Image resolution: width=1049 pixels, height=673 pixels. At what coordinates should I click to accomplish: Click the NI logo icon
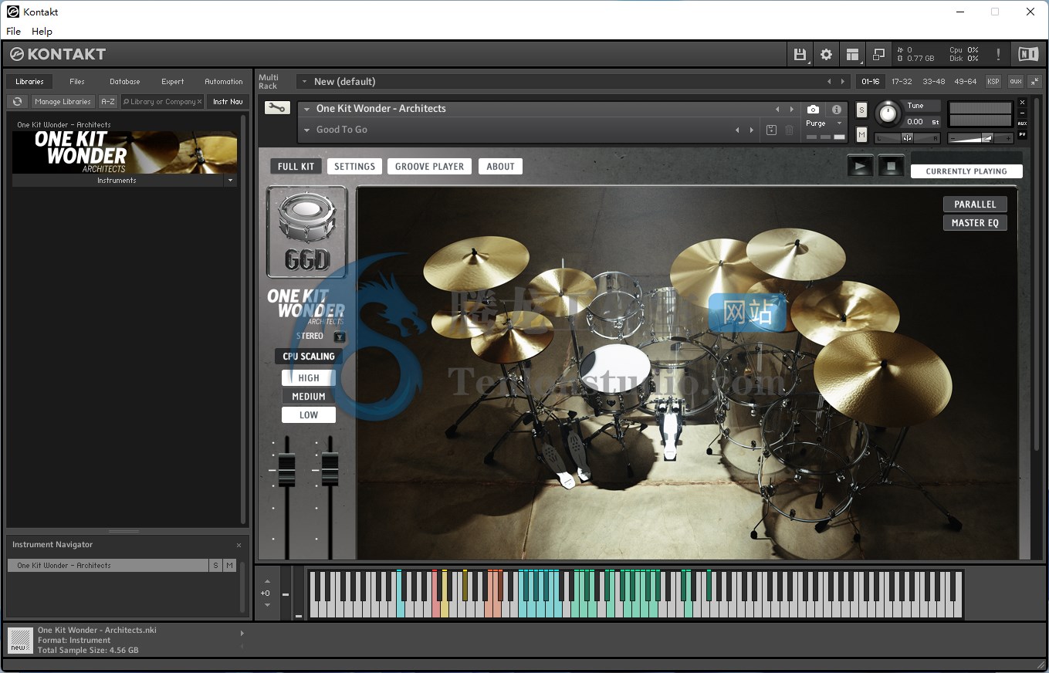pyautogui.click(x=1028, y=54)
